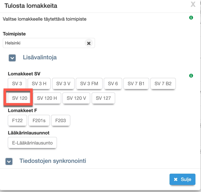Clear the Helsinki selection with the x icon
The height and width of the screenshot is (192, 201).
89,43
